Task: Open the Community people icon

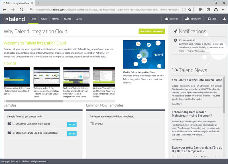Action: (187, 19)
